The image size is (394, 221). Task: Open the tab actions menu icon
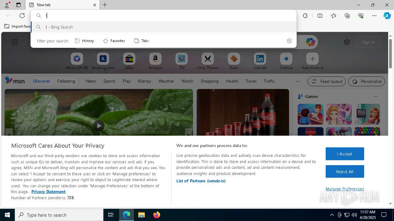click(18, 5)
